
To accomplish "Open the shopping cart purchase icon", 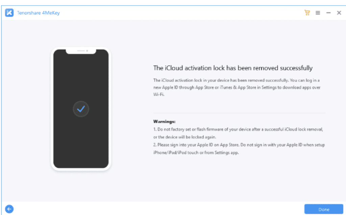I will tap(307, 12).
